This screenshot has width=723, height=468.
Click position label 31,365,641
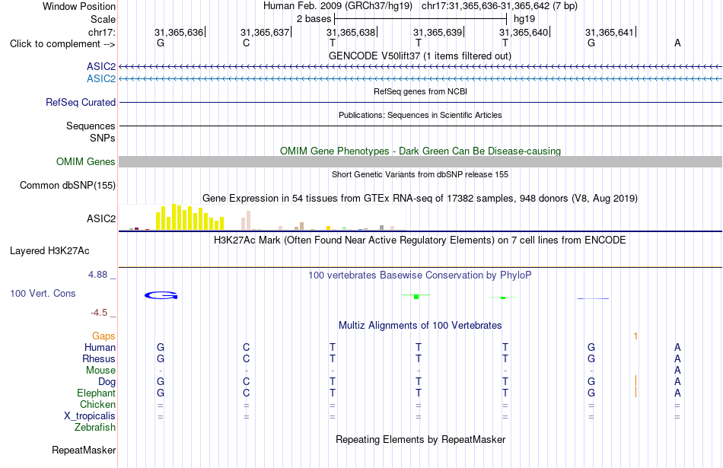[610, 32]
